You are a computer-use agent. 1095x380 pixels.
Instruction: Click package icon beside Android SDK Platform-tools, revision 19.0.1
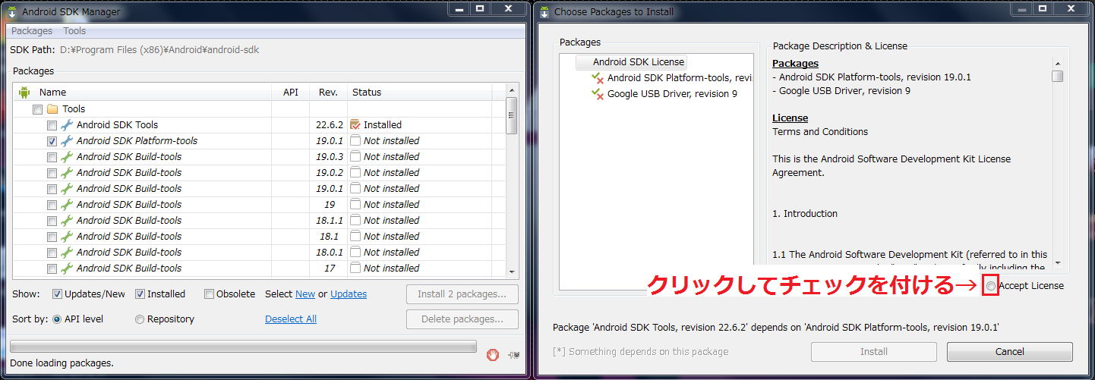click(x=598, y=78)
